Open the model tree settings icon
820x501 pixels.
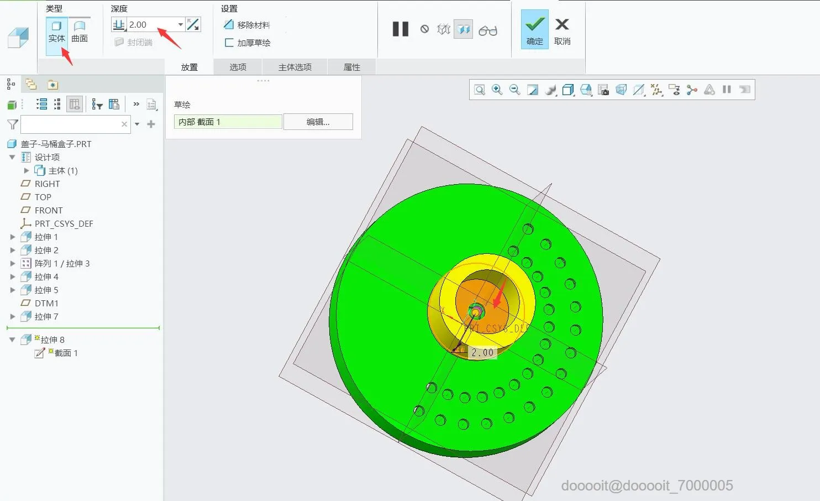click(152, 105)
